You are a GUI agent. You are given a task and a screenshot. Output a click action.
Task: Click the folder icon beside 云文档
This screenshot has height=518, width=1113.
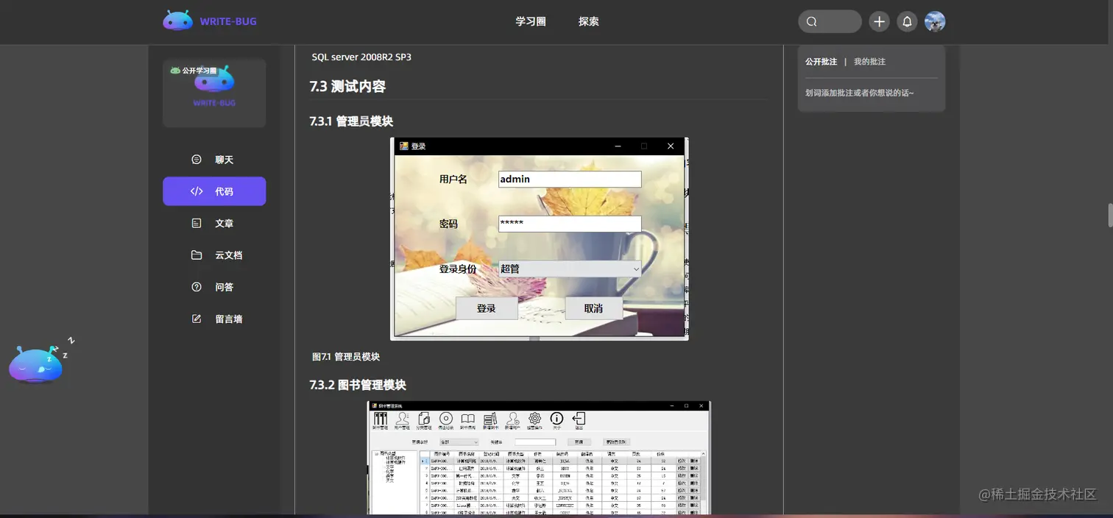point(197,255)
